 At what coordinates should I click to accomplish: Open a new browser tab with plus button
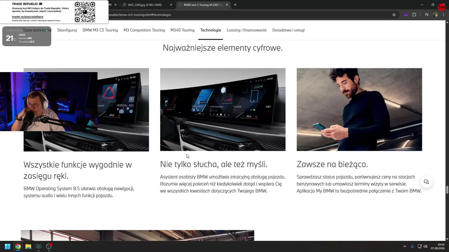[x=235, y=5]
